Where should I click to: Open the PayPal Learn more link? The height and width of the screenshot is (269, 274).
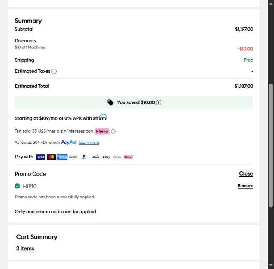(x=89, y=143)
